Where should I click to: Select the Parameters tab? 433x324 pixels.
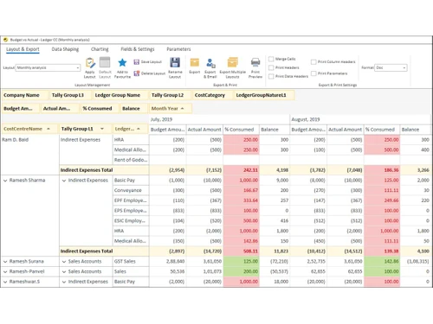pyautogui.click(x=178, y=49)
